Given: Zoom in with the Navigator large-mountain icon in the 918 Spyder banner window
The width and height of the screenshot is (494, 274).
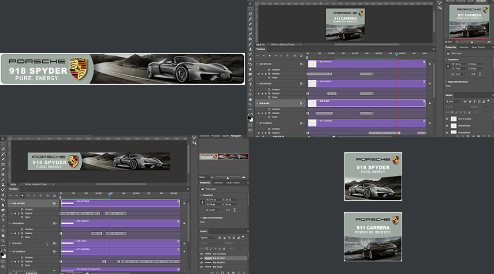Looking at the screenshot, I should (244, 177).
